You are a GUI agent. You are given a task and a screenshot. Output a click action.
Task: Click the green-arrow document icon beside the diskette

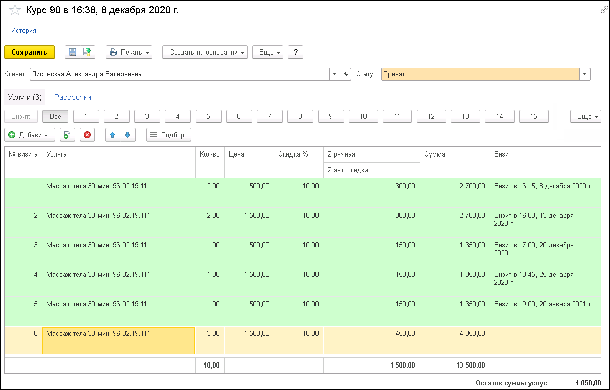click(x=87, y=52)
